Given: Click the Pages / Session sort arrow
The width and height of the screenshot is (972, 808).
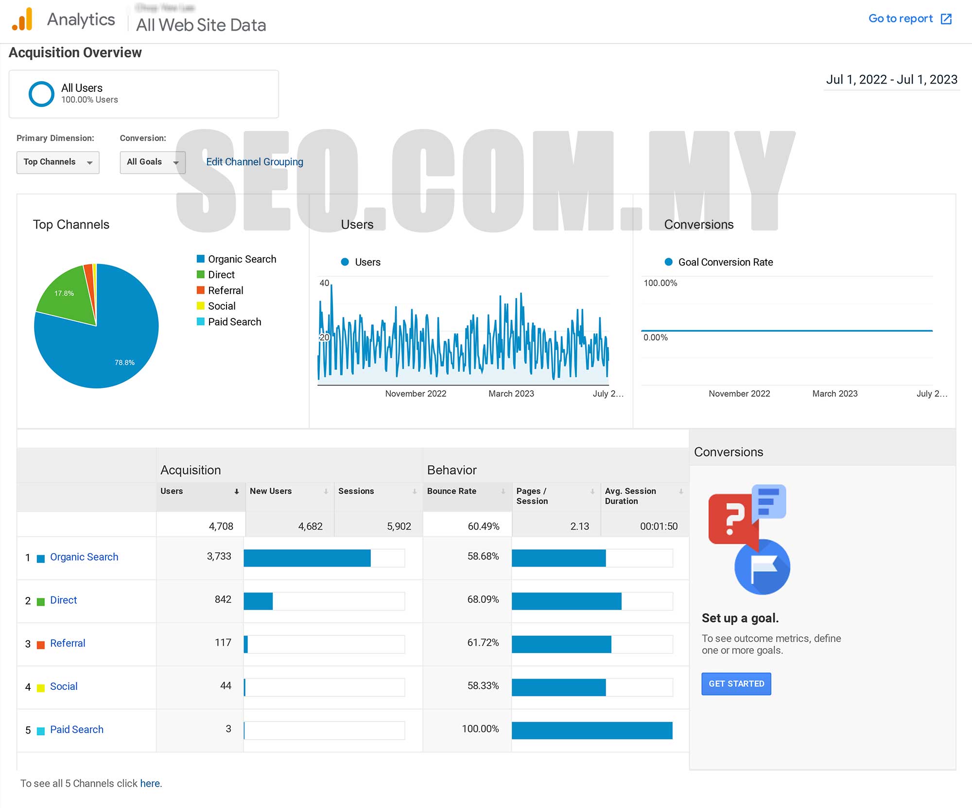Looking at the screenshot, I should click(x=592, y=492).
